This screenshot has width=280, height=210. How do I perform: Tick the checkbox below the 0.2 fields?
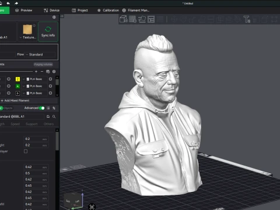click(26, 151)
